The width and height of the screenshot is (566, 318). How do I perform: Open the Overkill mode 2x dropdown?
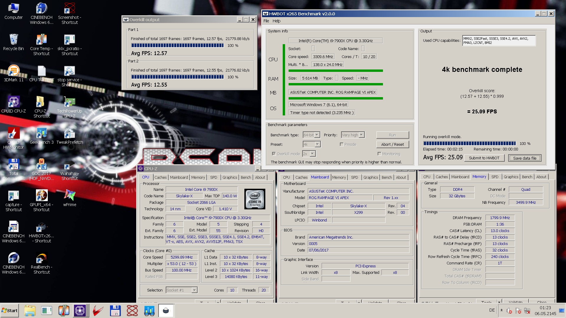309,154
